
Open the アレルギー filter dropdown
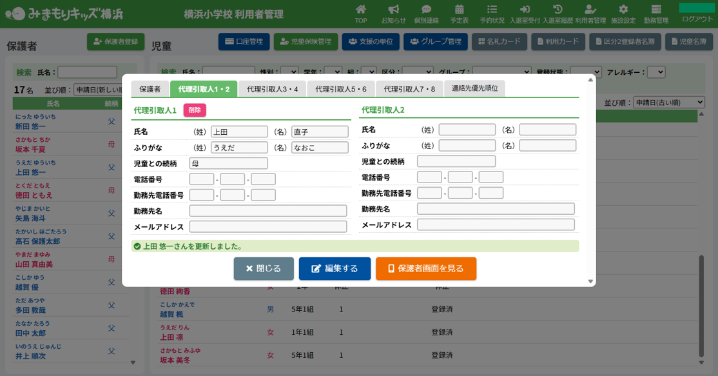coord(655,72)
